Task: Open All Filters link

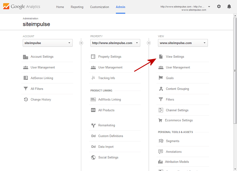Action: pos(37,89)
